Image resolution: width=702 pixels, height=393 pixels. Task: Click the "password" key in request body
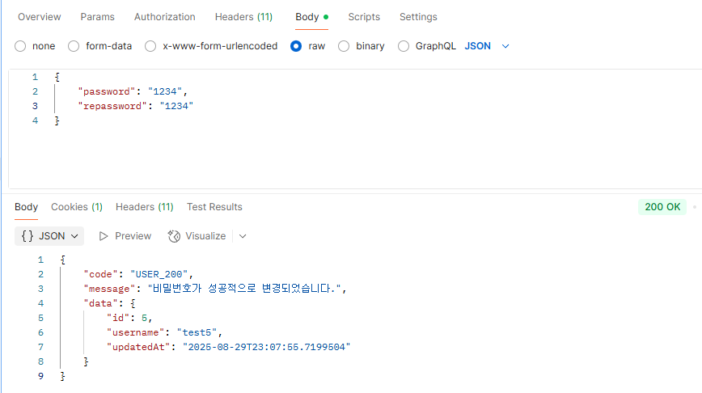point(107,91)
